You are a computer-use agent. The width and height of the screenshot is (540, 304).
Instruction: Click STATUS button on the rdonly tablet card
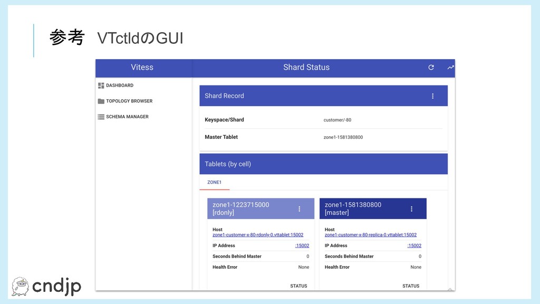coord(298,286)
